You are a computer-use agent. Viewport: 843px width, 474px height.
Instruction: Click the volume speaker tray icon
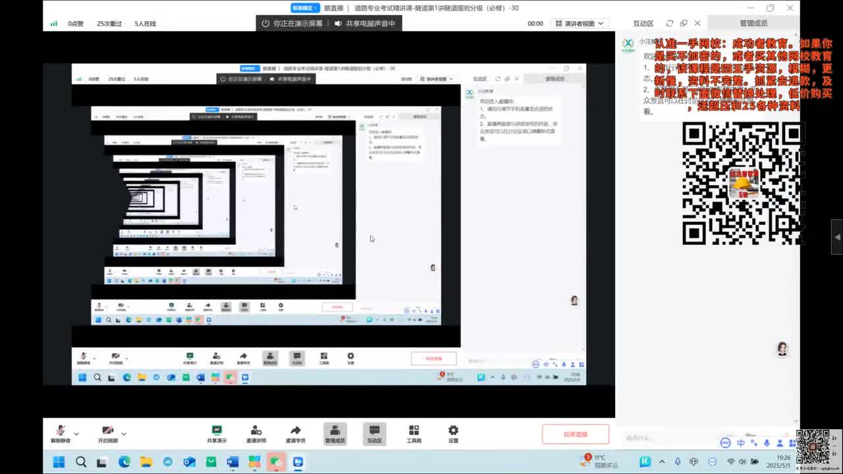click(744, 461)
